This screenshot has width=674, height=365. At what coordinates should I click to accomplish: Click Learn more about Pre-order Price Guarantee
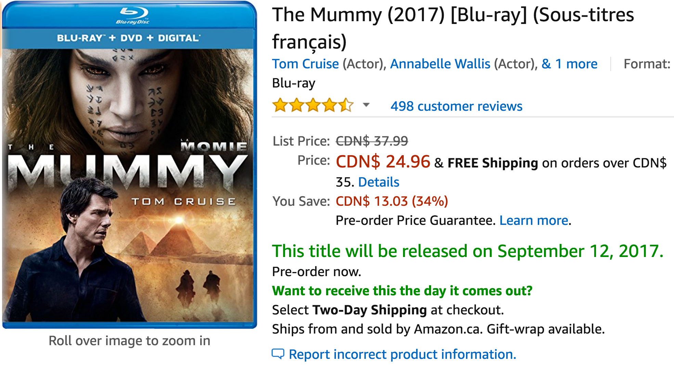pos(534,220)
